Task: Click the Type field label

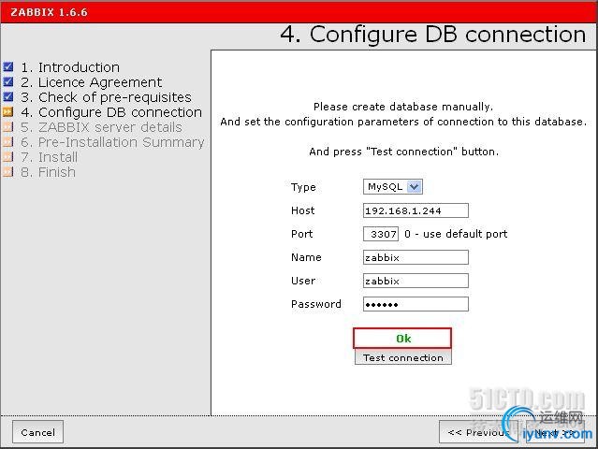Action: (303, 187)
